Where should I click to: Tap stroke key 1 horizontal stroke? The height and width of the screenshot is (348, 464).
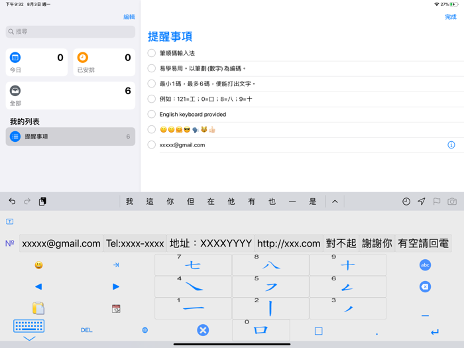[x=193, y=308]
